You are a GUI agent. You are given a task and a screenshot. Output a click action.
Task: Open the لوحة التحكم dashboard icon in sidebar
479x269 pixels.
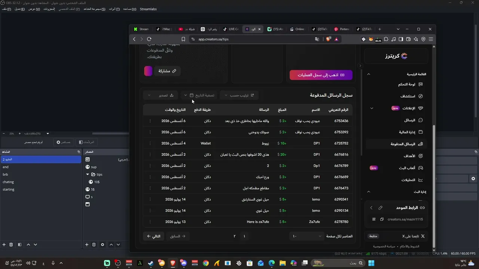pyautogui.click(x=421, y=84)
